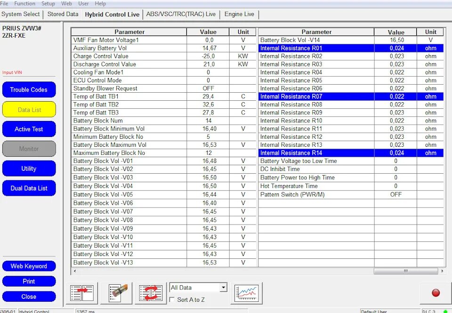Select the Battery Block Vol -V01 row

163,161
